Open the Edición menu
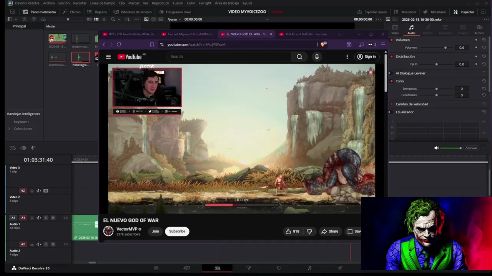The width and height of the screenshot is (492, 276). tap(64, 3)
